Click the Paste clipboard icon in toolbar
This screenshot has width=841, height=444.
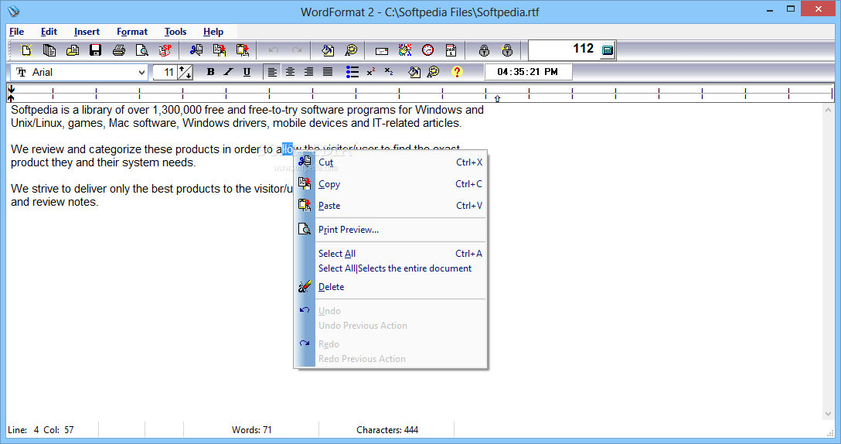coord(243,50)
